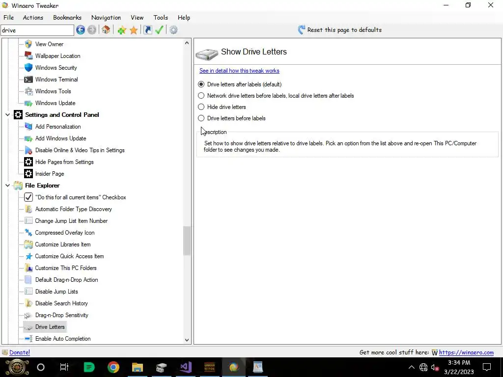Click the search box containing drive
The width and height of the screenshot is (503, 377).
pyautogui.click(x=37, y=30)
